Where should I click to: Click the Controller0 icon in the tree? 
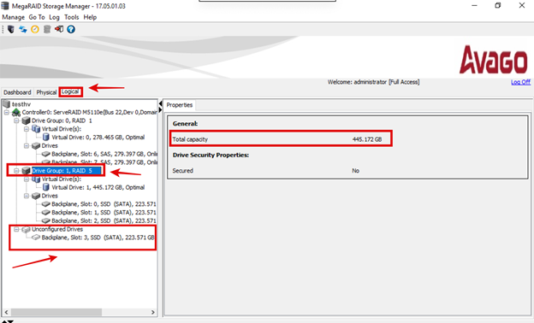[x=16, y=112]
